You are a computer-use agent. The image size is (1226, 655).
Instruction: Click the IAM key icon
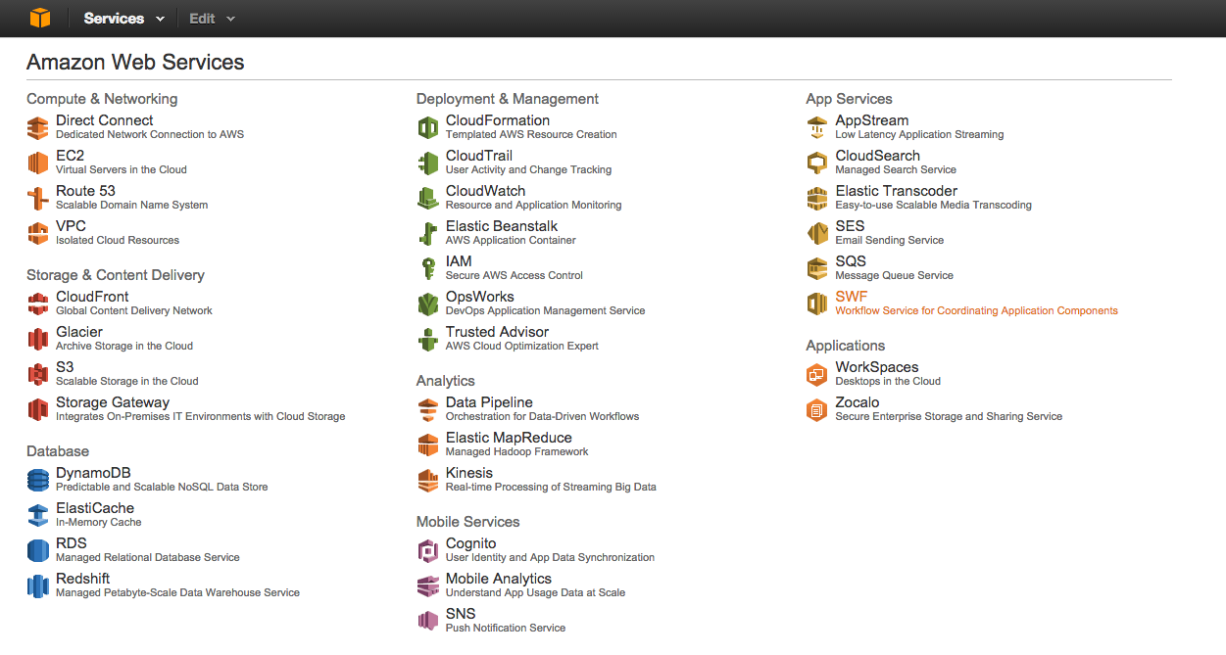pos(428,268)
